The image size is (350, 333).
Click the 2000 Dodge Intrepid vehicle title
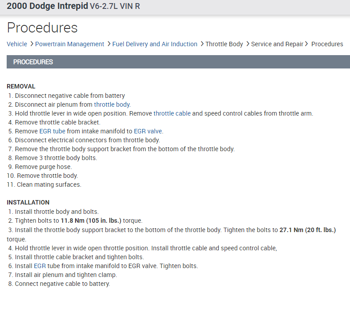tap(48, 7)
